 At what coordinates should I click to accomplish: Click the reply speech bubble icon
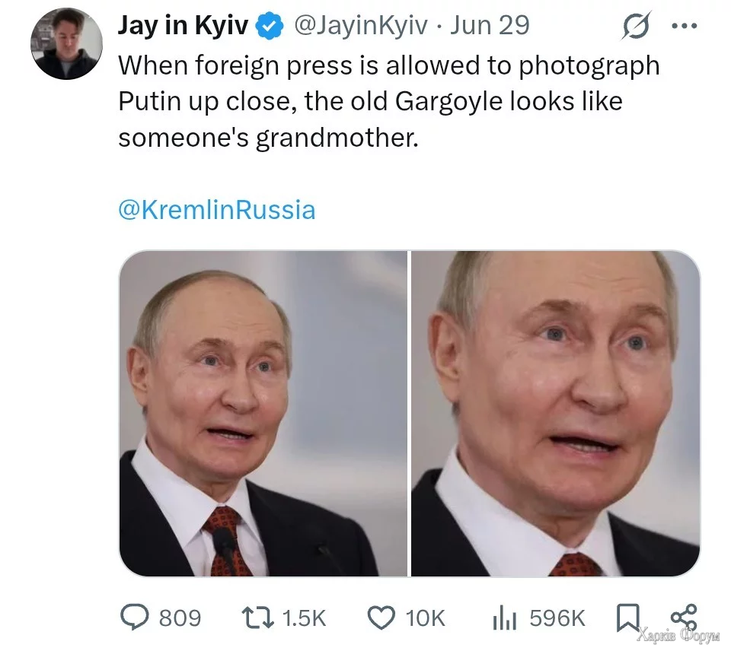click(135, 617)
